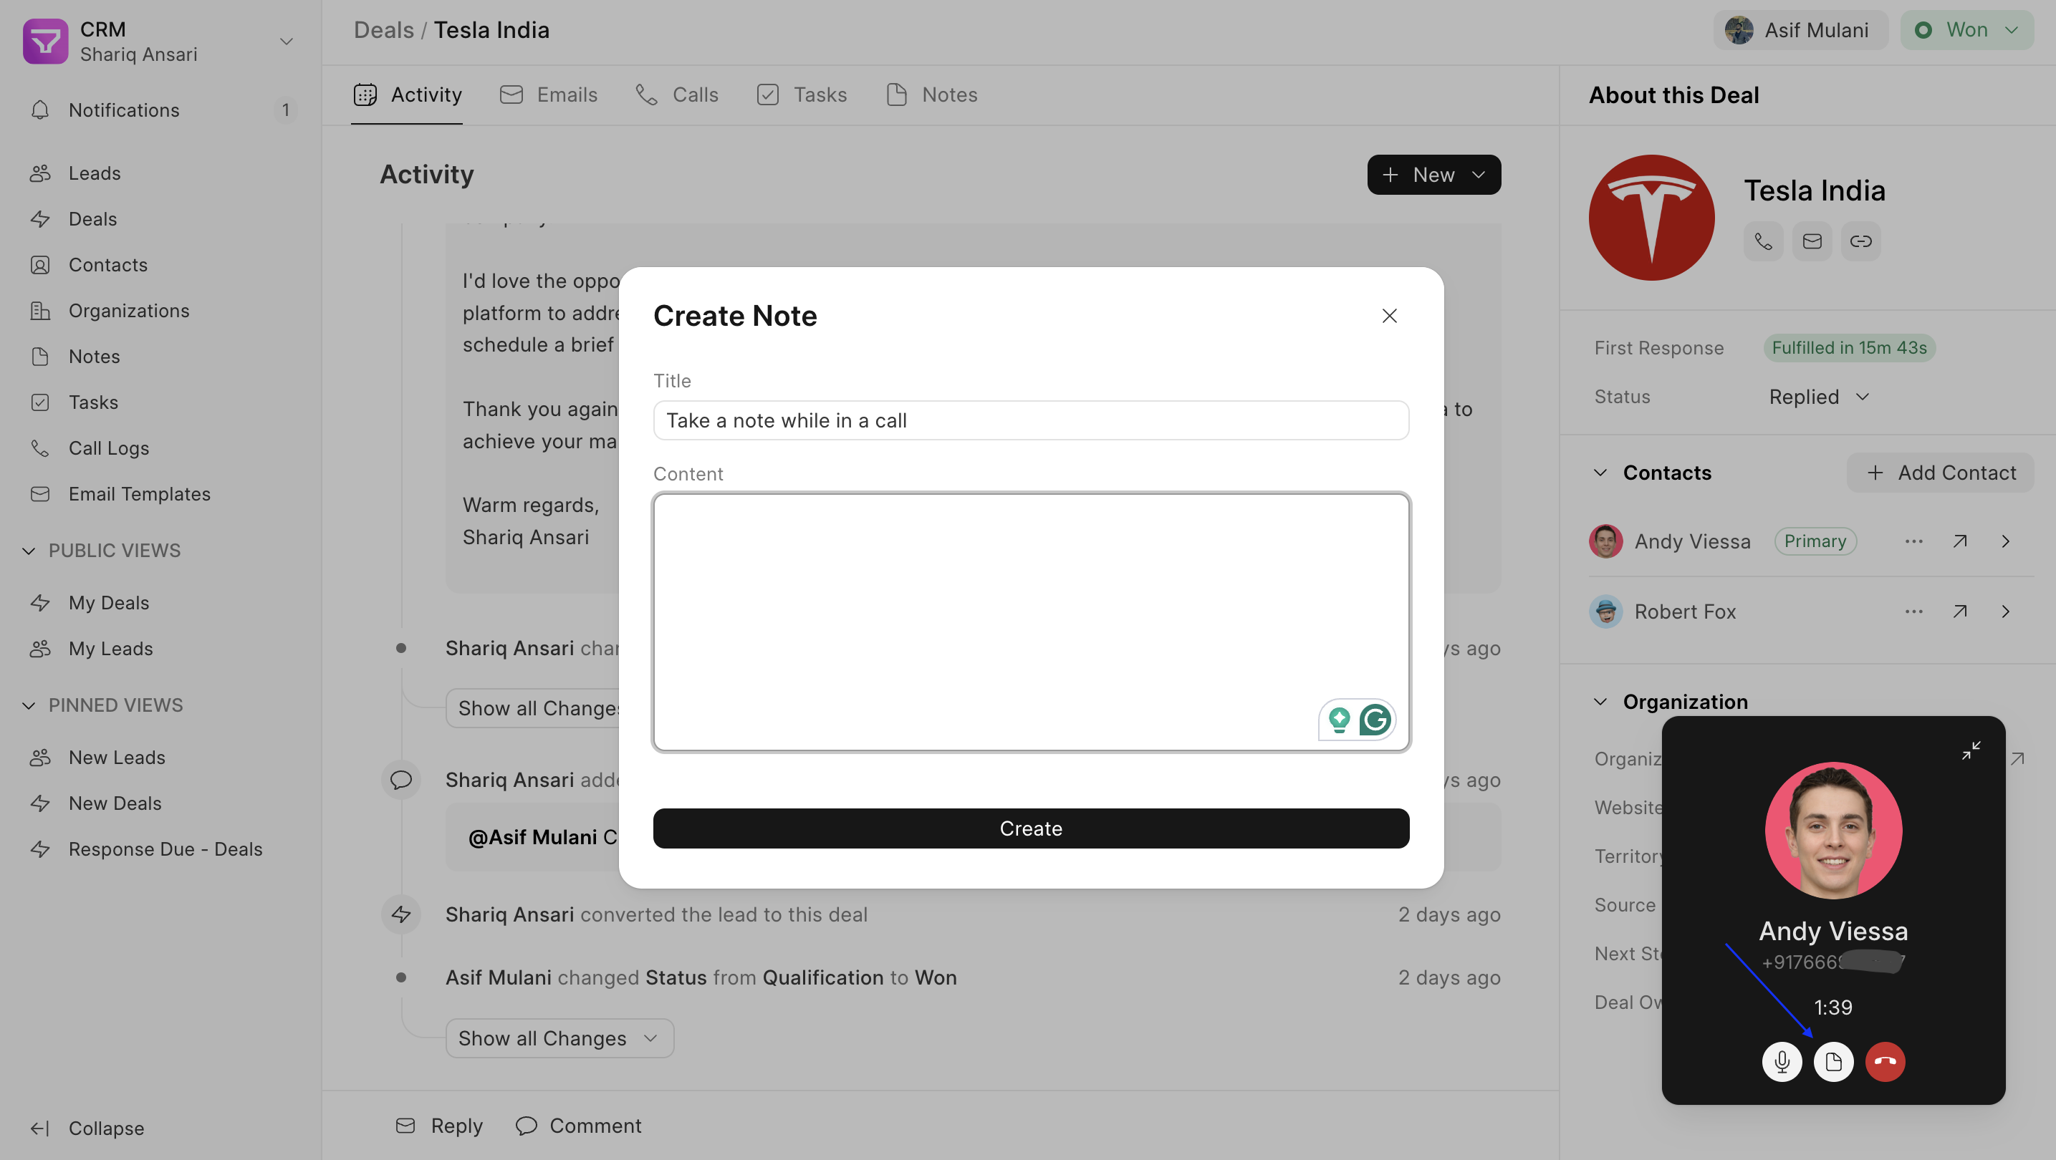Click phone icon under Tesla India
The image size is (2056, 1160).
point(1763,241)
